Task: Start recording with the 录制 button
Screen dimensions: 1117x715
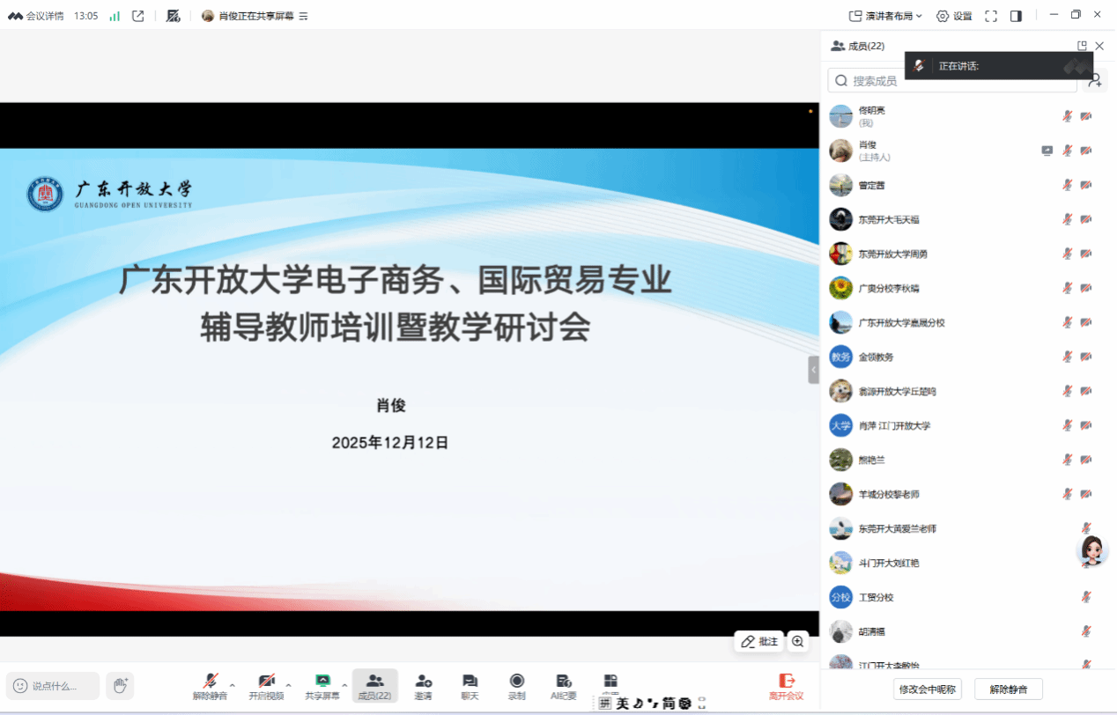Action: click(x=516, y=686)
